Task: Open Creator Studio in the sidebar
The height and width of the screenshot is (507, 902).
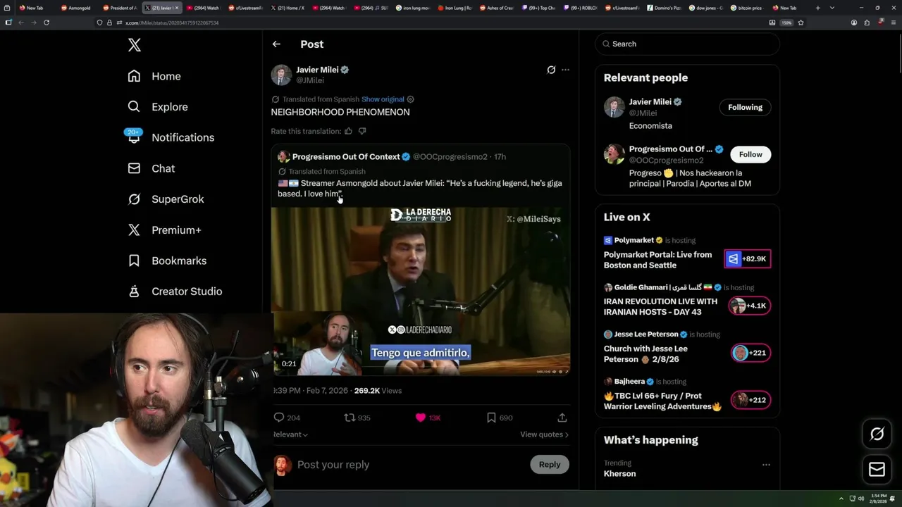Action: (x=175, y=292)
